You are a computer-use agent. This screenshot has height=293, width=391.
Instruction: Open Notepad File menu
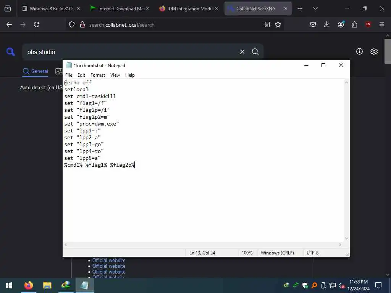pyautogui.click(x=69, y=75)
